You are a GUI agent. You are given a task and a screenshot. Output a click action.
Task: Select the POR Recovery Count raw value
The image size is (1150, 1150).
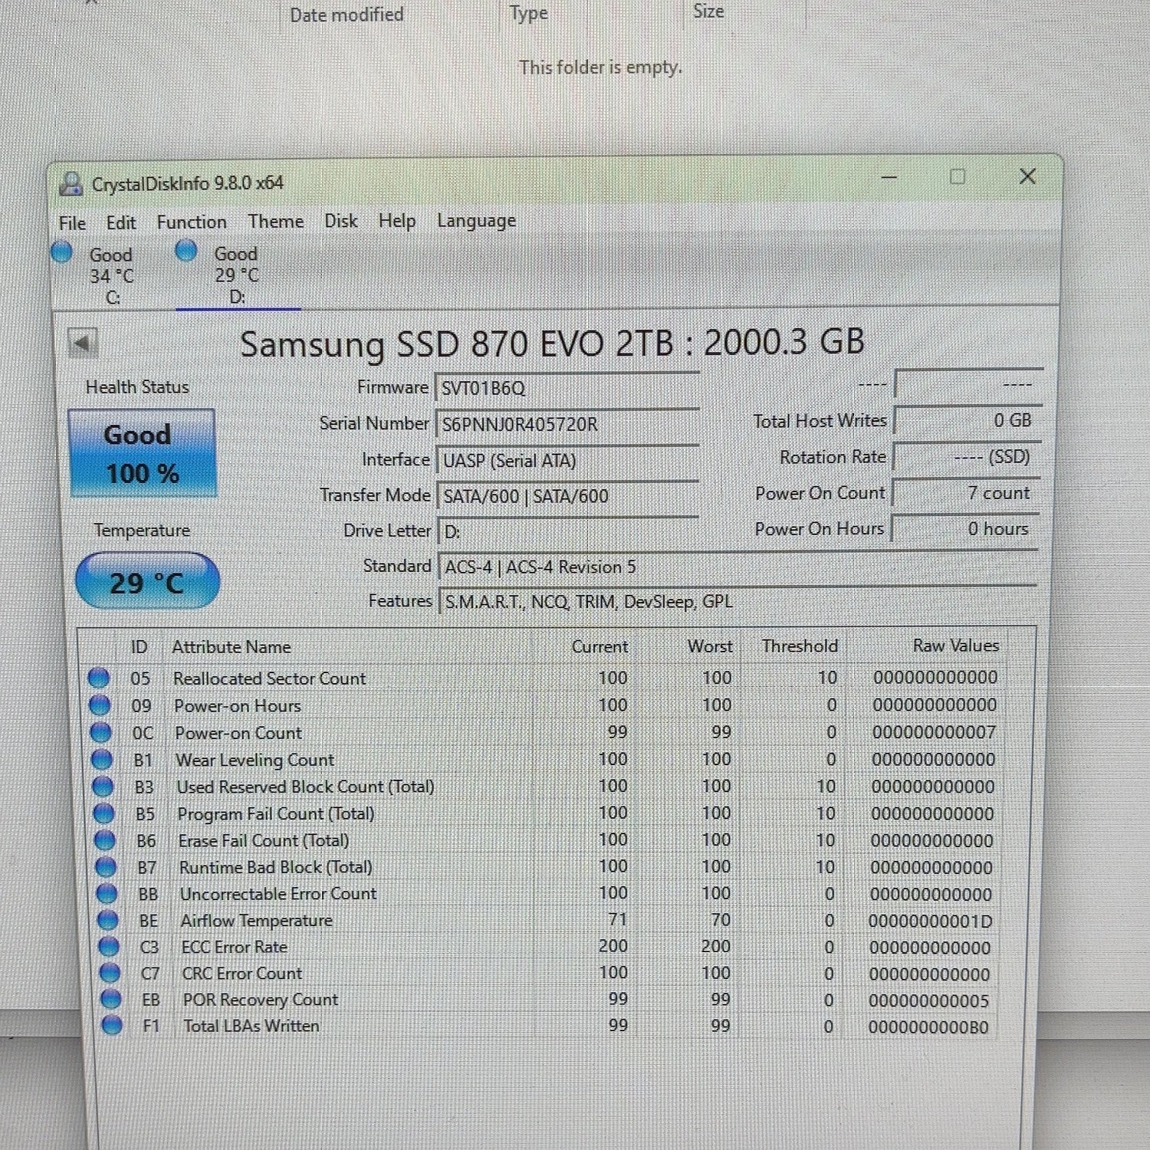[928, 1001]
